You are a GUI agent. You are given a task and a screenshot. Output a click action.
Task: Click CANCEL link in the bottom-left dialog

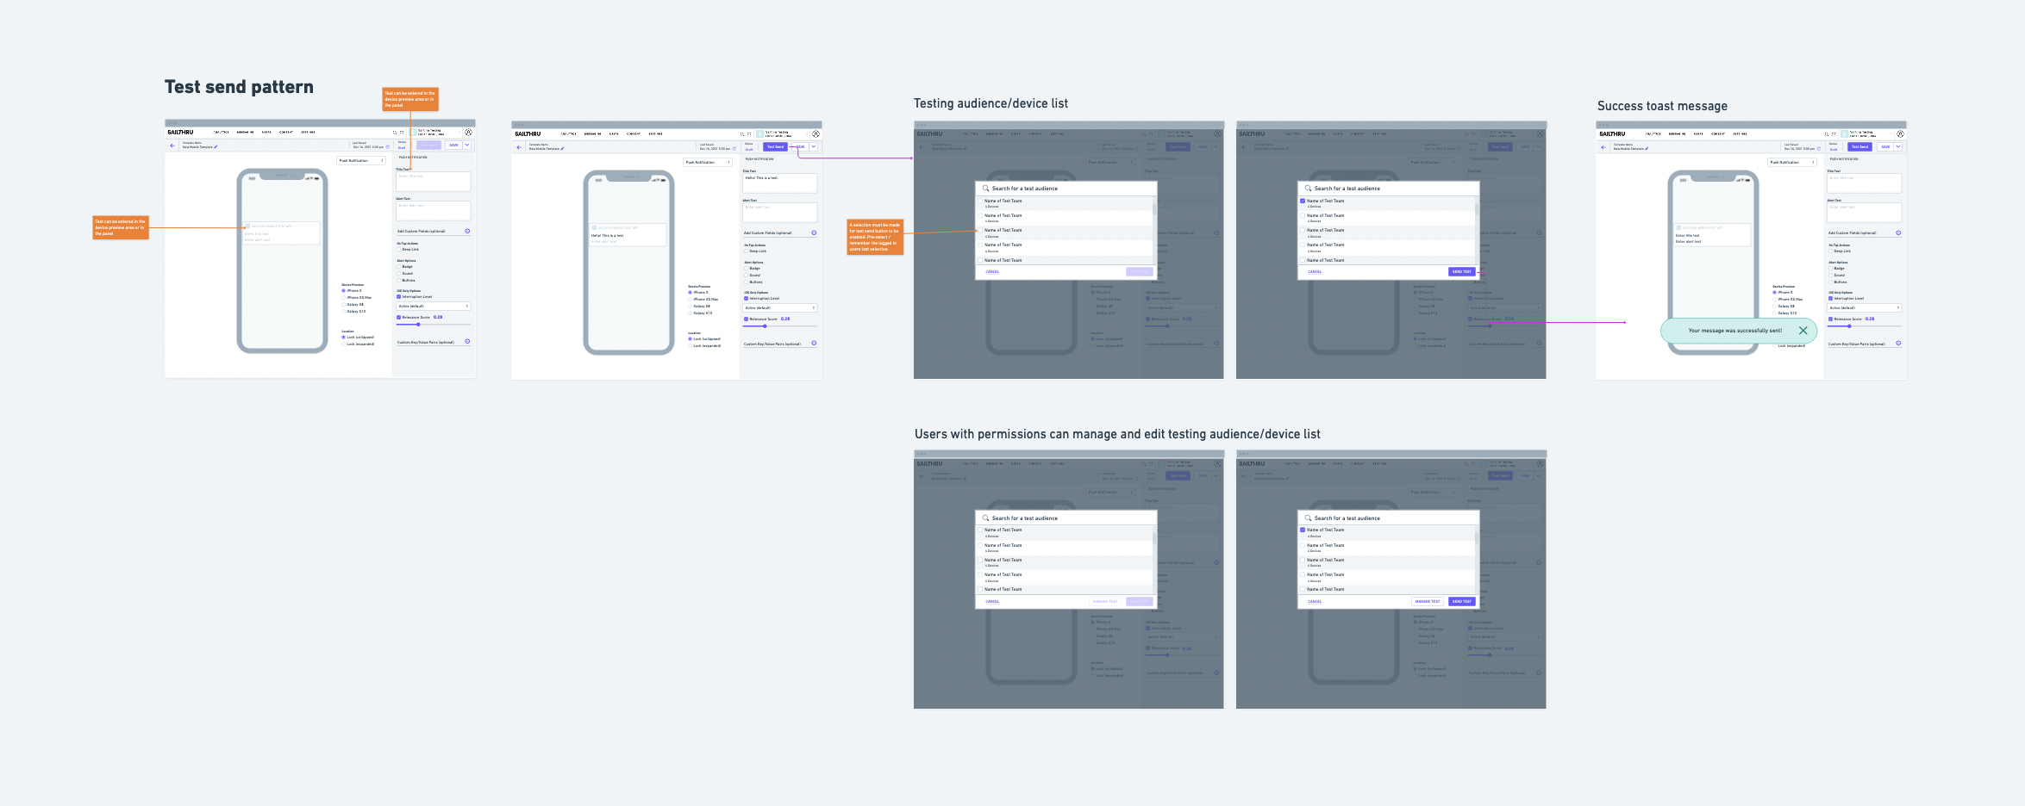992,602
